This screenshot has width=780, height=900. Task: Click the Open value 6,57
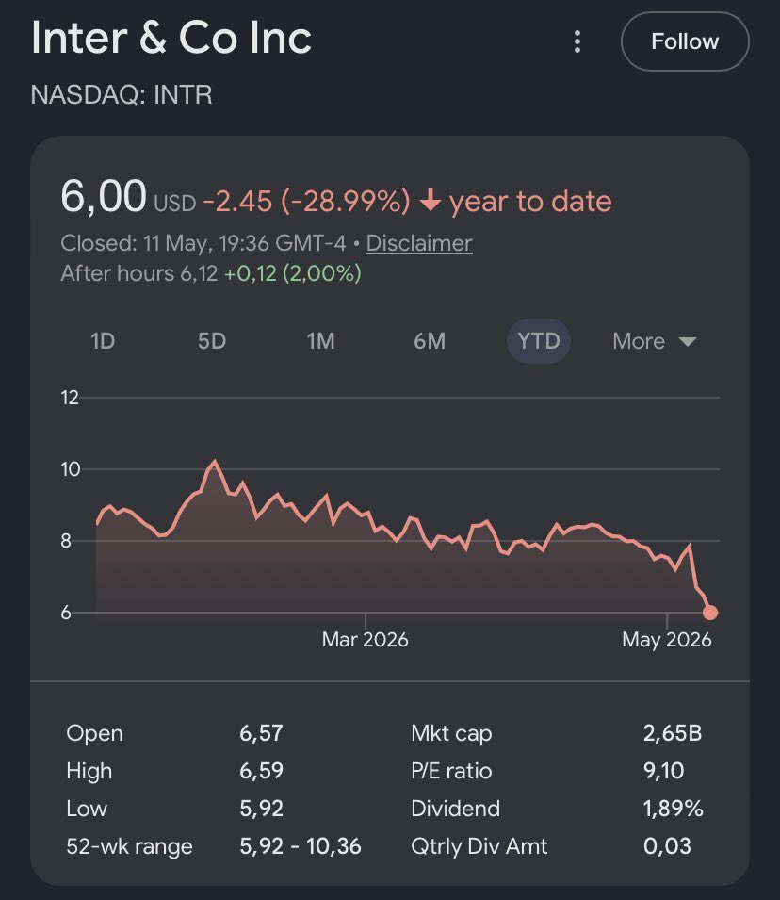pyautogui.click(x=261, y=733)
